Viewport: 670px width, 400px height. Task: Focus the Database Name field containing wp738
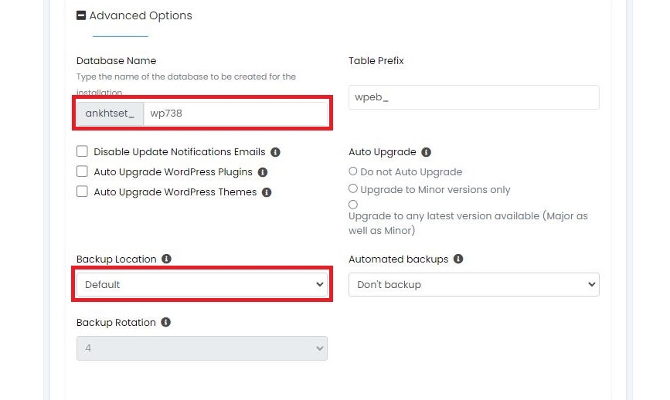(x=236, y=113)
